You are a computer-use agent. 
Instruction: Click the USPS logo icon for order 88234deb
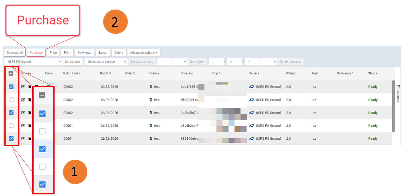point(251,139)
